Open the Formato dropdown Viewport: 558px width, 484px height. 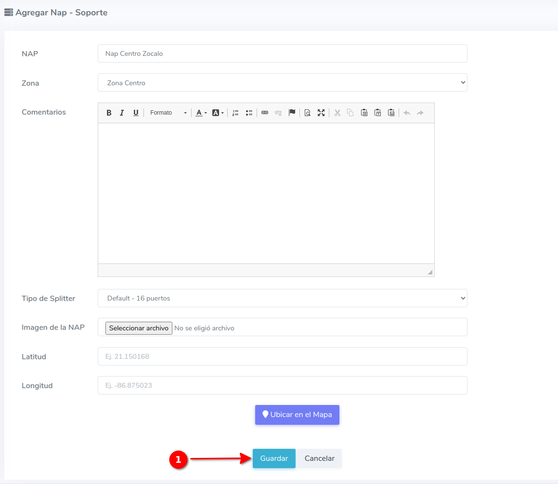[168, 113]
